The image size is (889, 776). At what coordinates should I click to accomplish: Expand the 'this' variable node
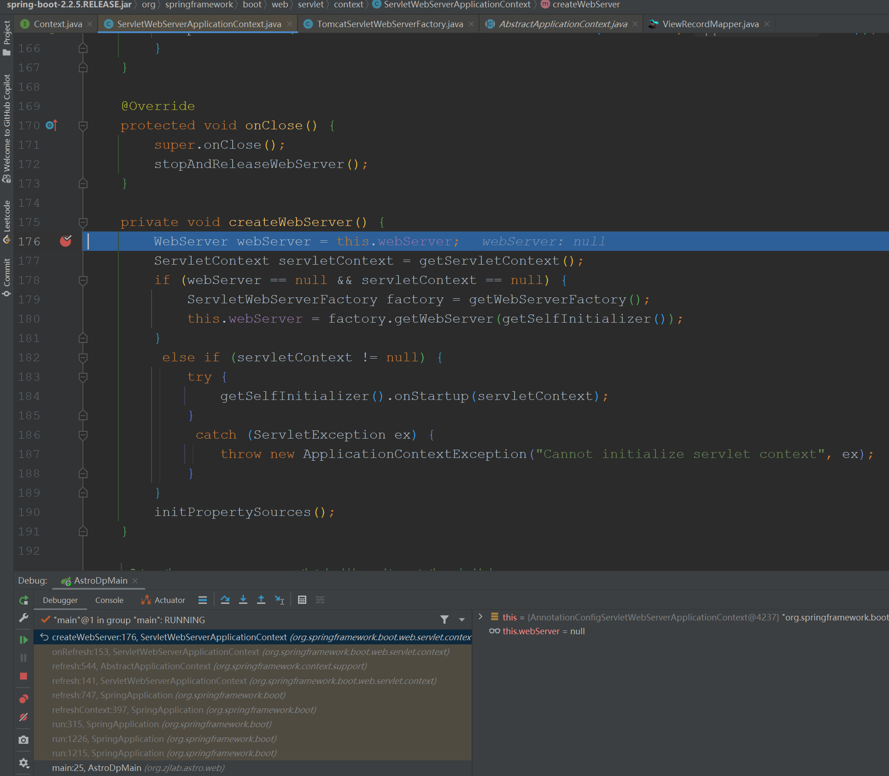pyautogui.click(x=480, y=617)
